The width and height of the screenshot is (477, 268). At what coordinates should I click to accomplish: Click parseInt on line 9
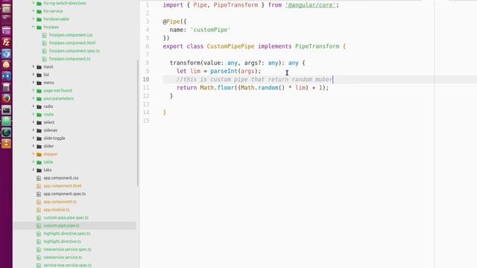[x=224, y=71]
